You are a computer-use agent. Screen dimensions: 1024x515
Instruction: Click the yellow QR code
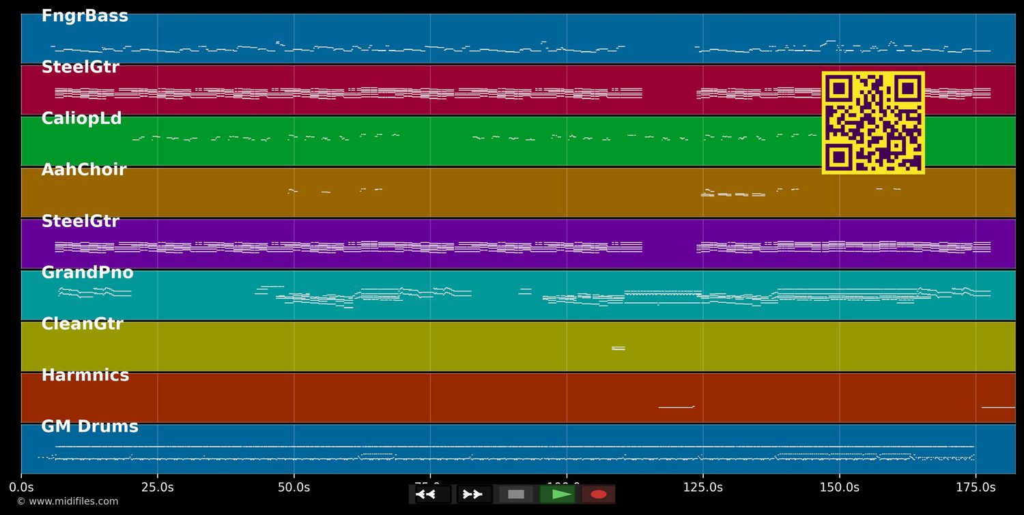[x=873, y=123]
